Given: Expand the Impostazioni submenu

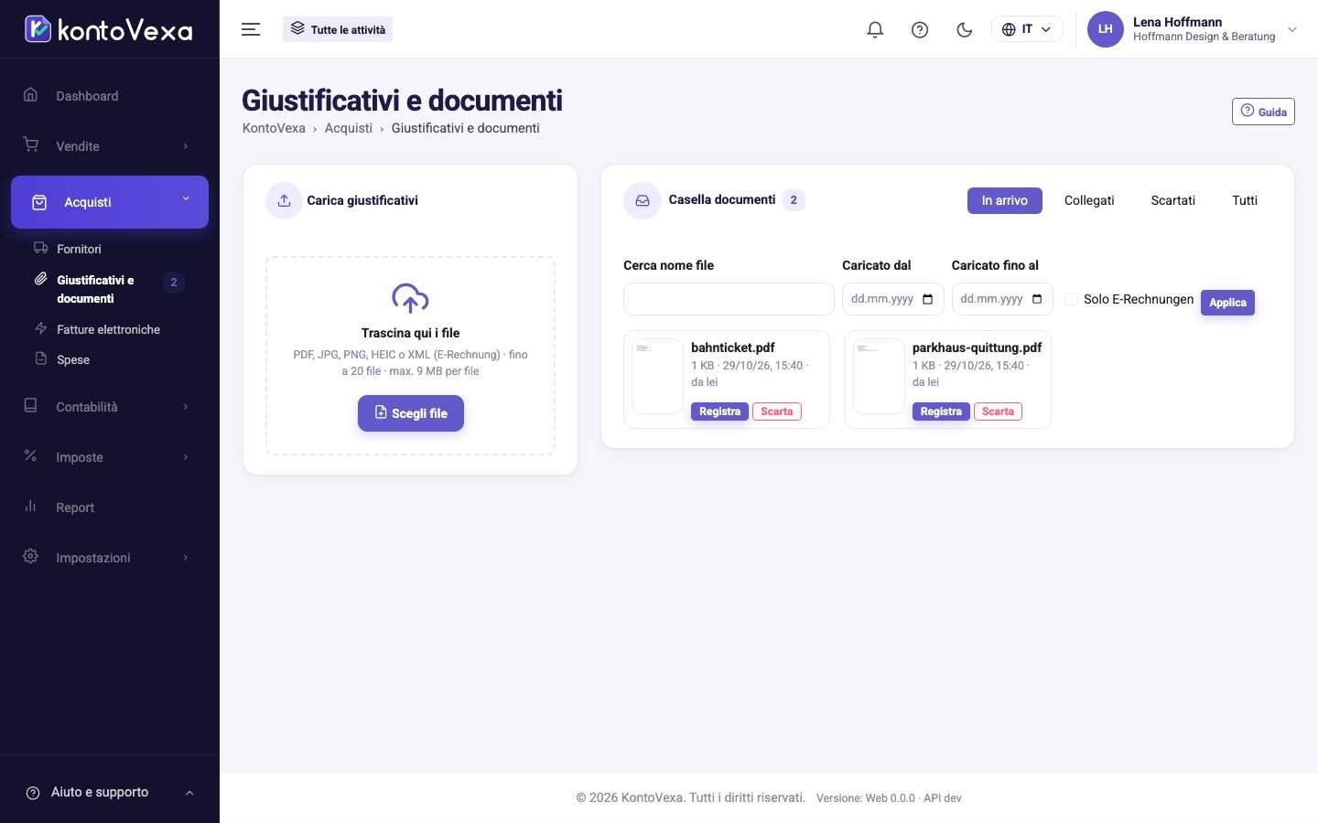Looking at the screenshot, I should click(186, 558).
